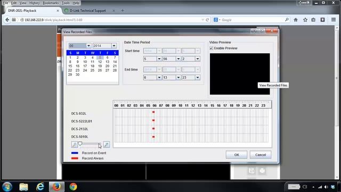The image size is (341, 192).
Task: Open End time hour dropdown showing 6
Action: pos(159,77)
